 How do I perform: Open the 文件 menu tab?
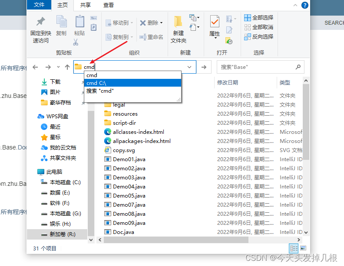pyautogui.click(x=39, y=5)
